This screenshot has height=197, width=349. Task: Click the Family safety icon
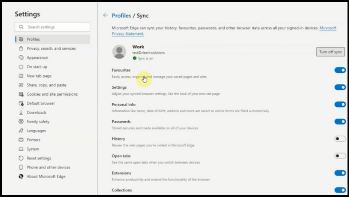[21, 122]
